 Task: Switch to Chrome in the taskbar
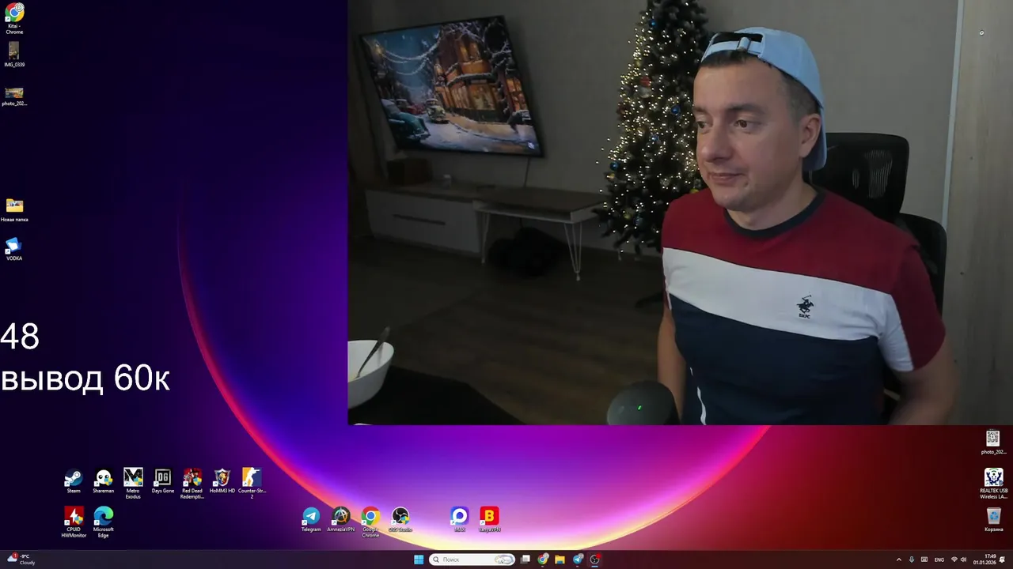coord(543,560)
